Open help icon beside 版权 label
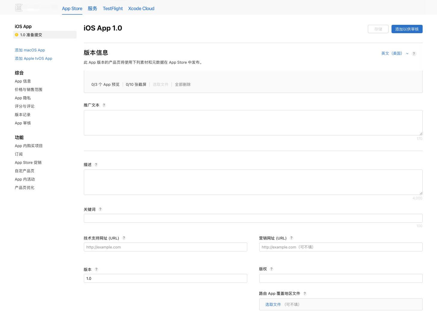The width and height of the screenshot is (437, 325). click(x=271, y=269)
